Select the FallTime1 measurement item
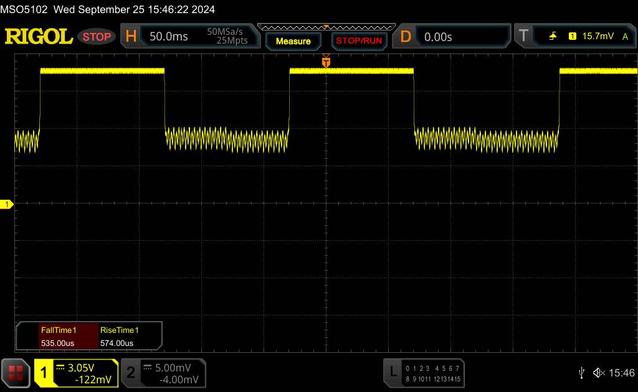 58,337
